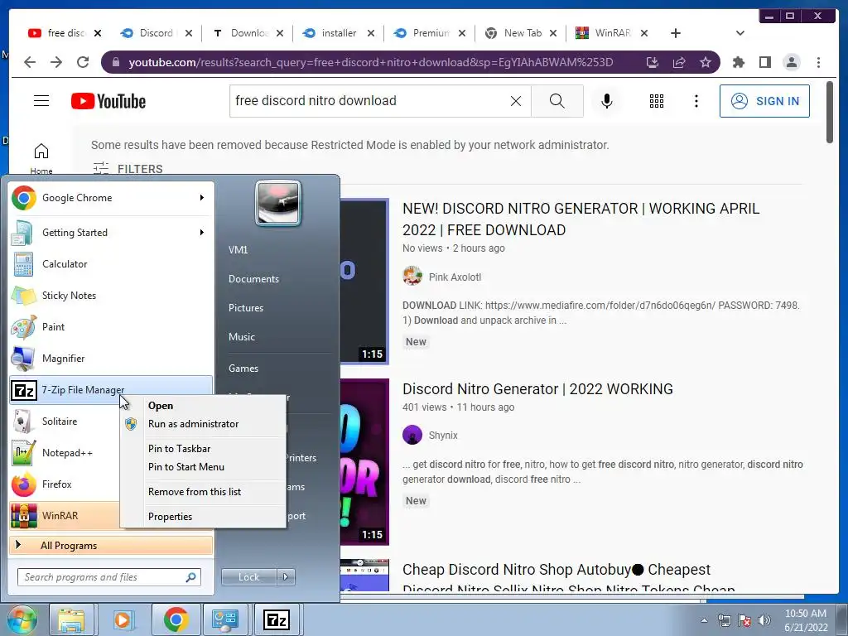
Task: Click the user account picture in Start menu
Action: [x=278, y=204]
